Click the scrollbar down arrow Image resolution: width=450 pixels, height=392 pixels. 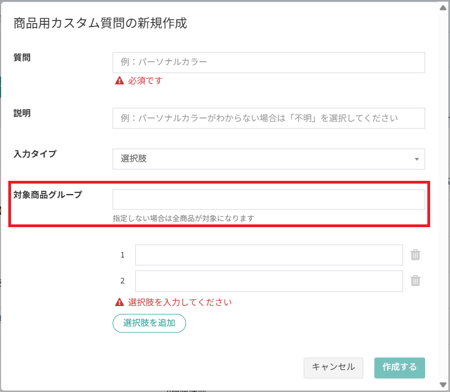[442, 384]
